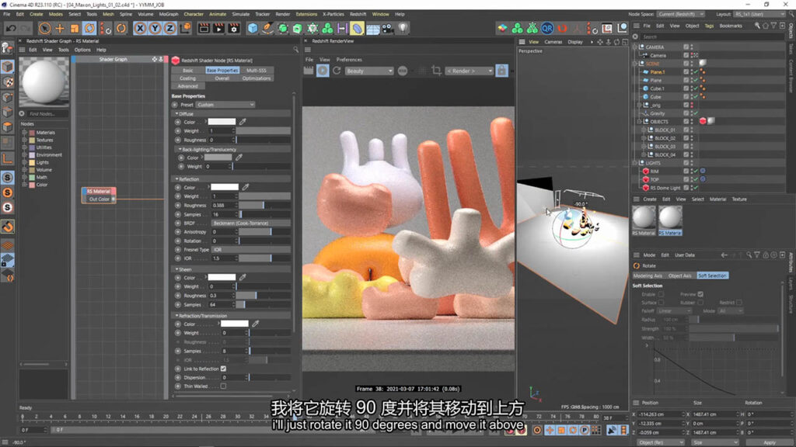Adjust the Reflection Roughness slider
This screenshot has height=447, width=796.
(x=264, y=205)
